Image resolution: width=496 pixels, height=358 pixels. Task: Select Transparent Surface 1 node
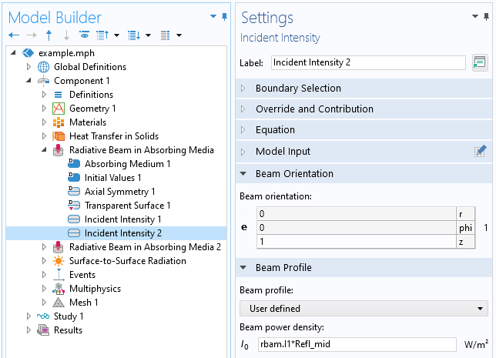tap(127, 206)
